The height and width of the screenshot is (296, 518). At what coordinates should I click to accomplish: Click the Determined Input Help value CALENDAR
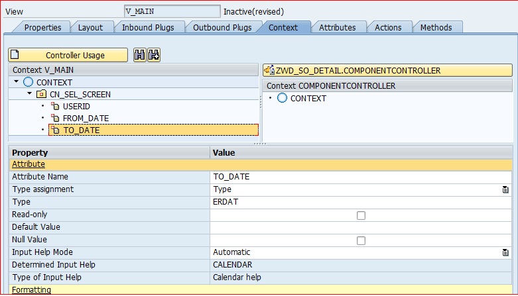pyautogui.click(x=233, y=265)
